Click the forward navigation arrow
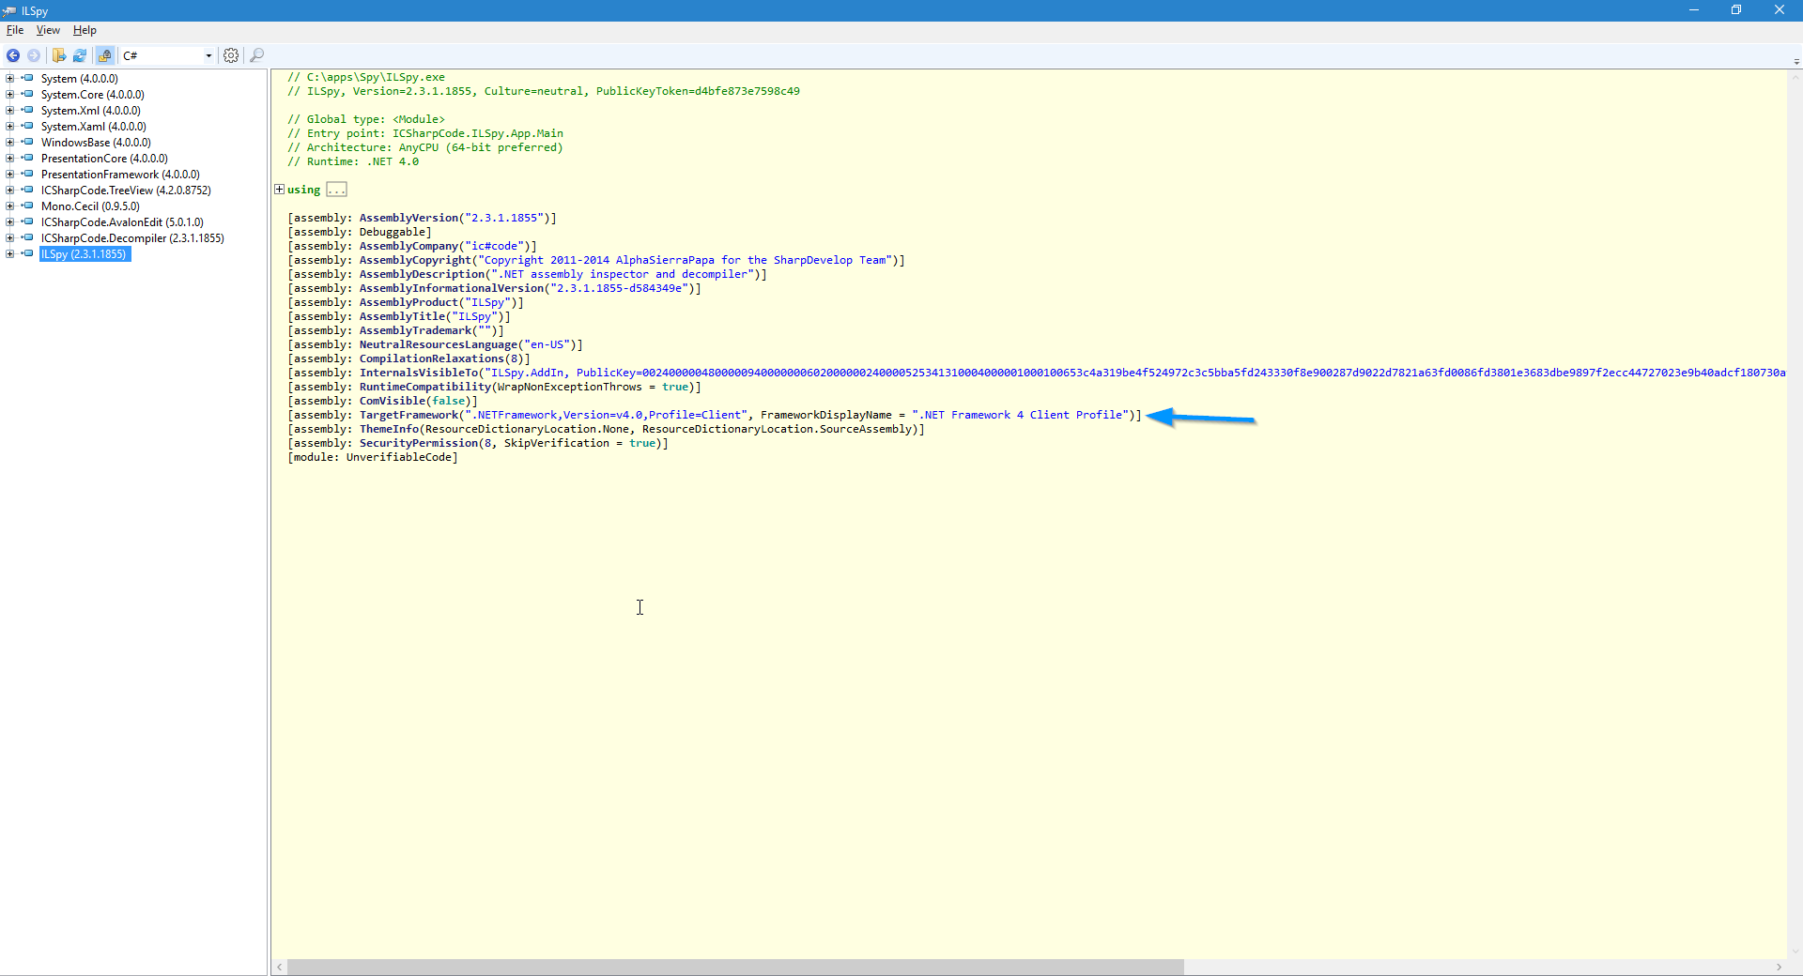This screenshot has height=976, width=1803. tap(35, 55)
